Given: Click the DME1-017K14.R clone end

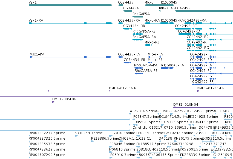Looking at the screenshot, I should [198, 91].
